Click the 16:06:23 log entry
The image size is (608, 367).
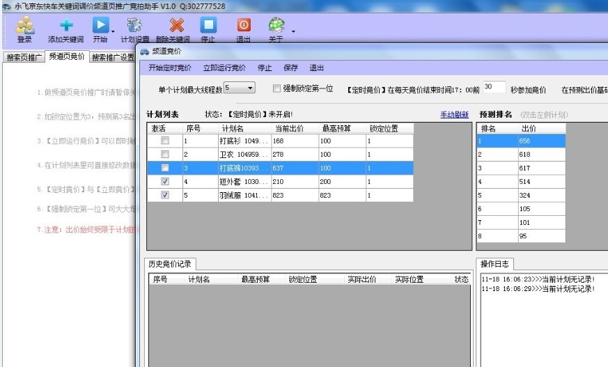[x=538, y=279]
